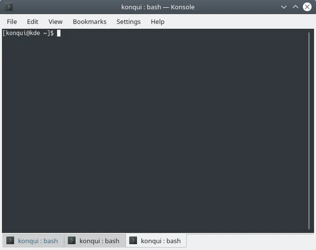This screenshot has height=250, width=316.
Task: Close the Konsole window
Action: click(x=307, y=7)
